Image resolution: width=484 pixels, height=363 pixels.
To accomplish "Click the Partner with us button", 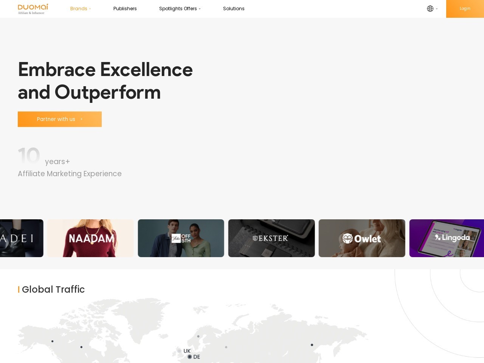I will pos(60,119).
